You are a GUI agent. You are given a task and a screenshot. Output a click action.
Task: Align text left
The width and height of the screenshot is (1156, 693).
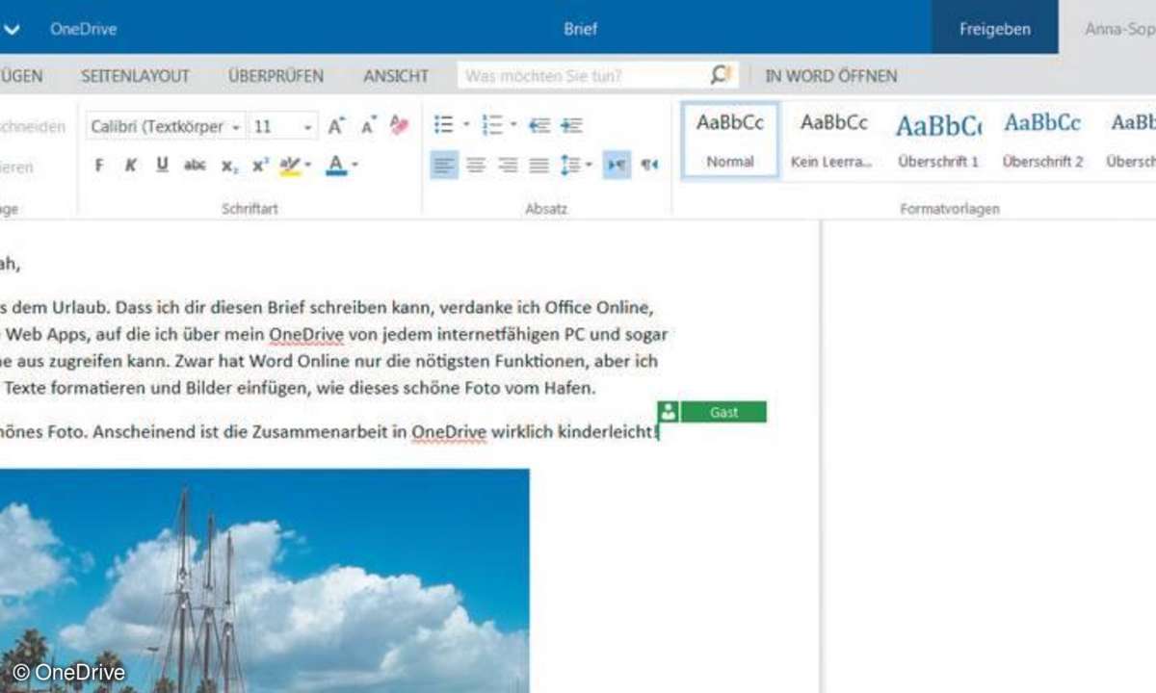click(x=444, y=166)
